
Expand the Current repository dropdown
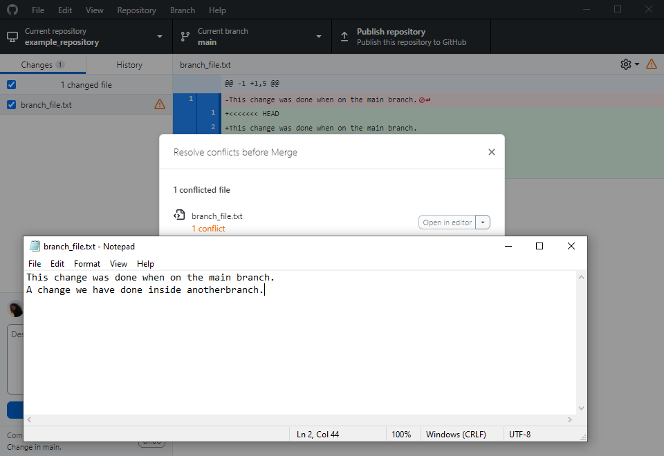coord(86,37)
